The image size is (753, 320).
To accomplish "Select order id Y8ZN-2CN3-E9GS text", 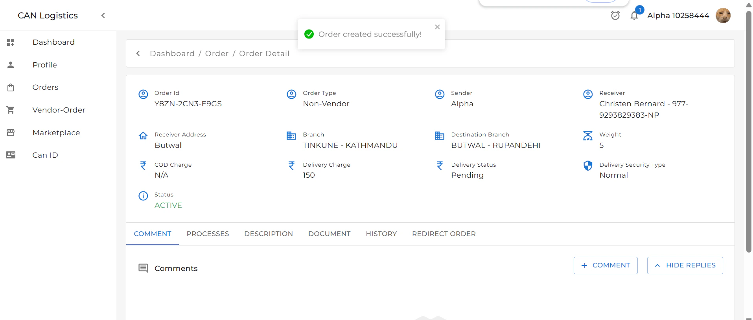I will pos(188,104).
